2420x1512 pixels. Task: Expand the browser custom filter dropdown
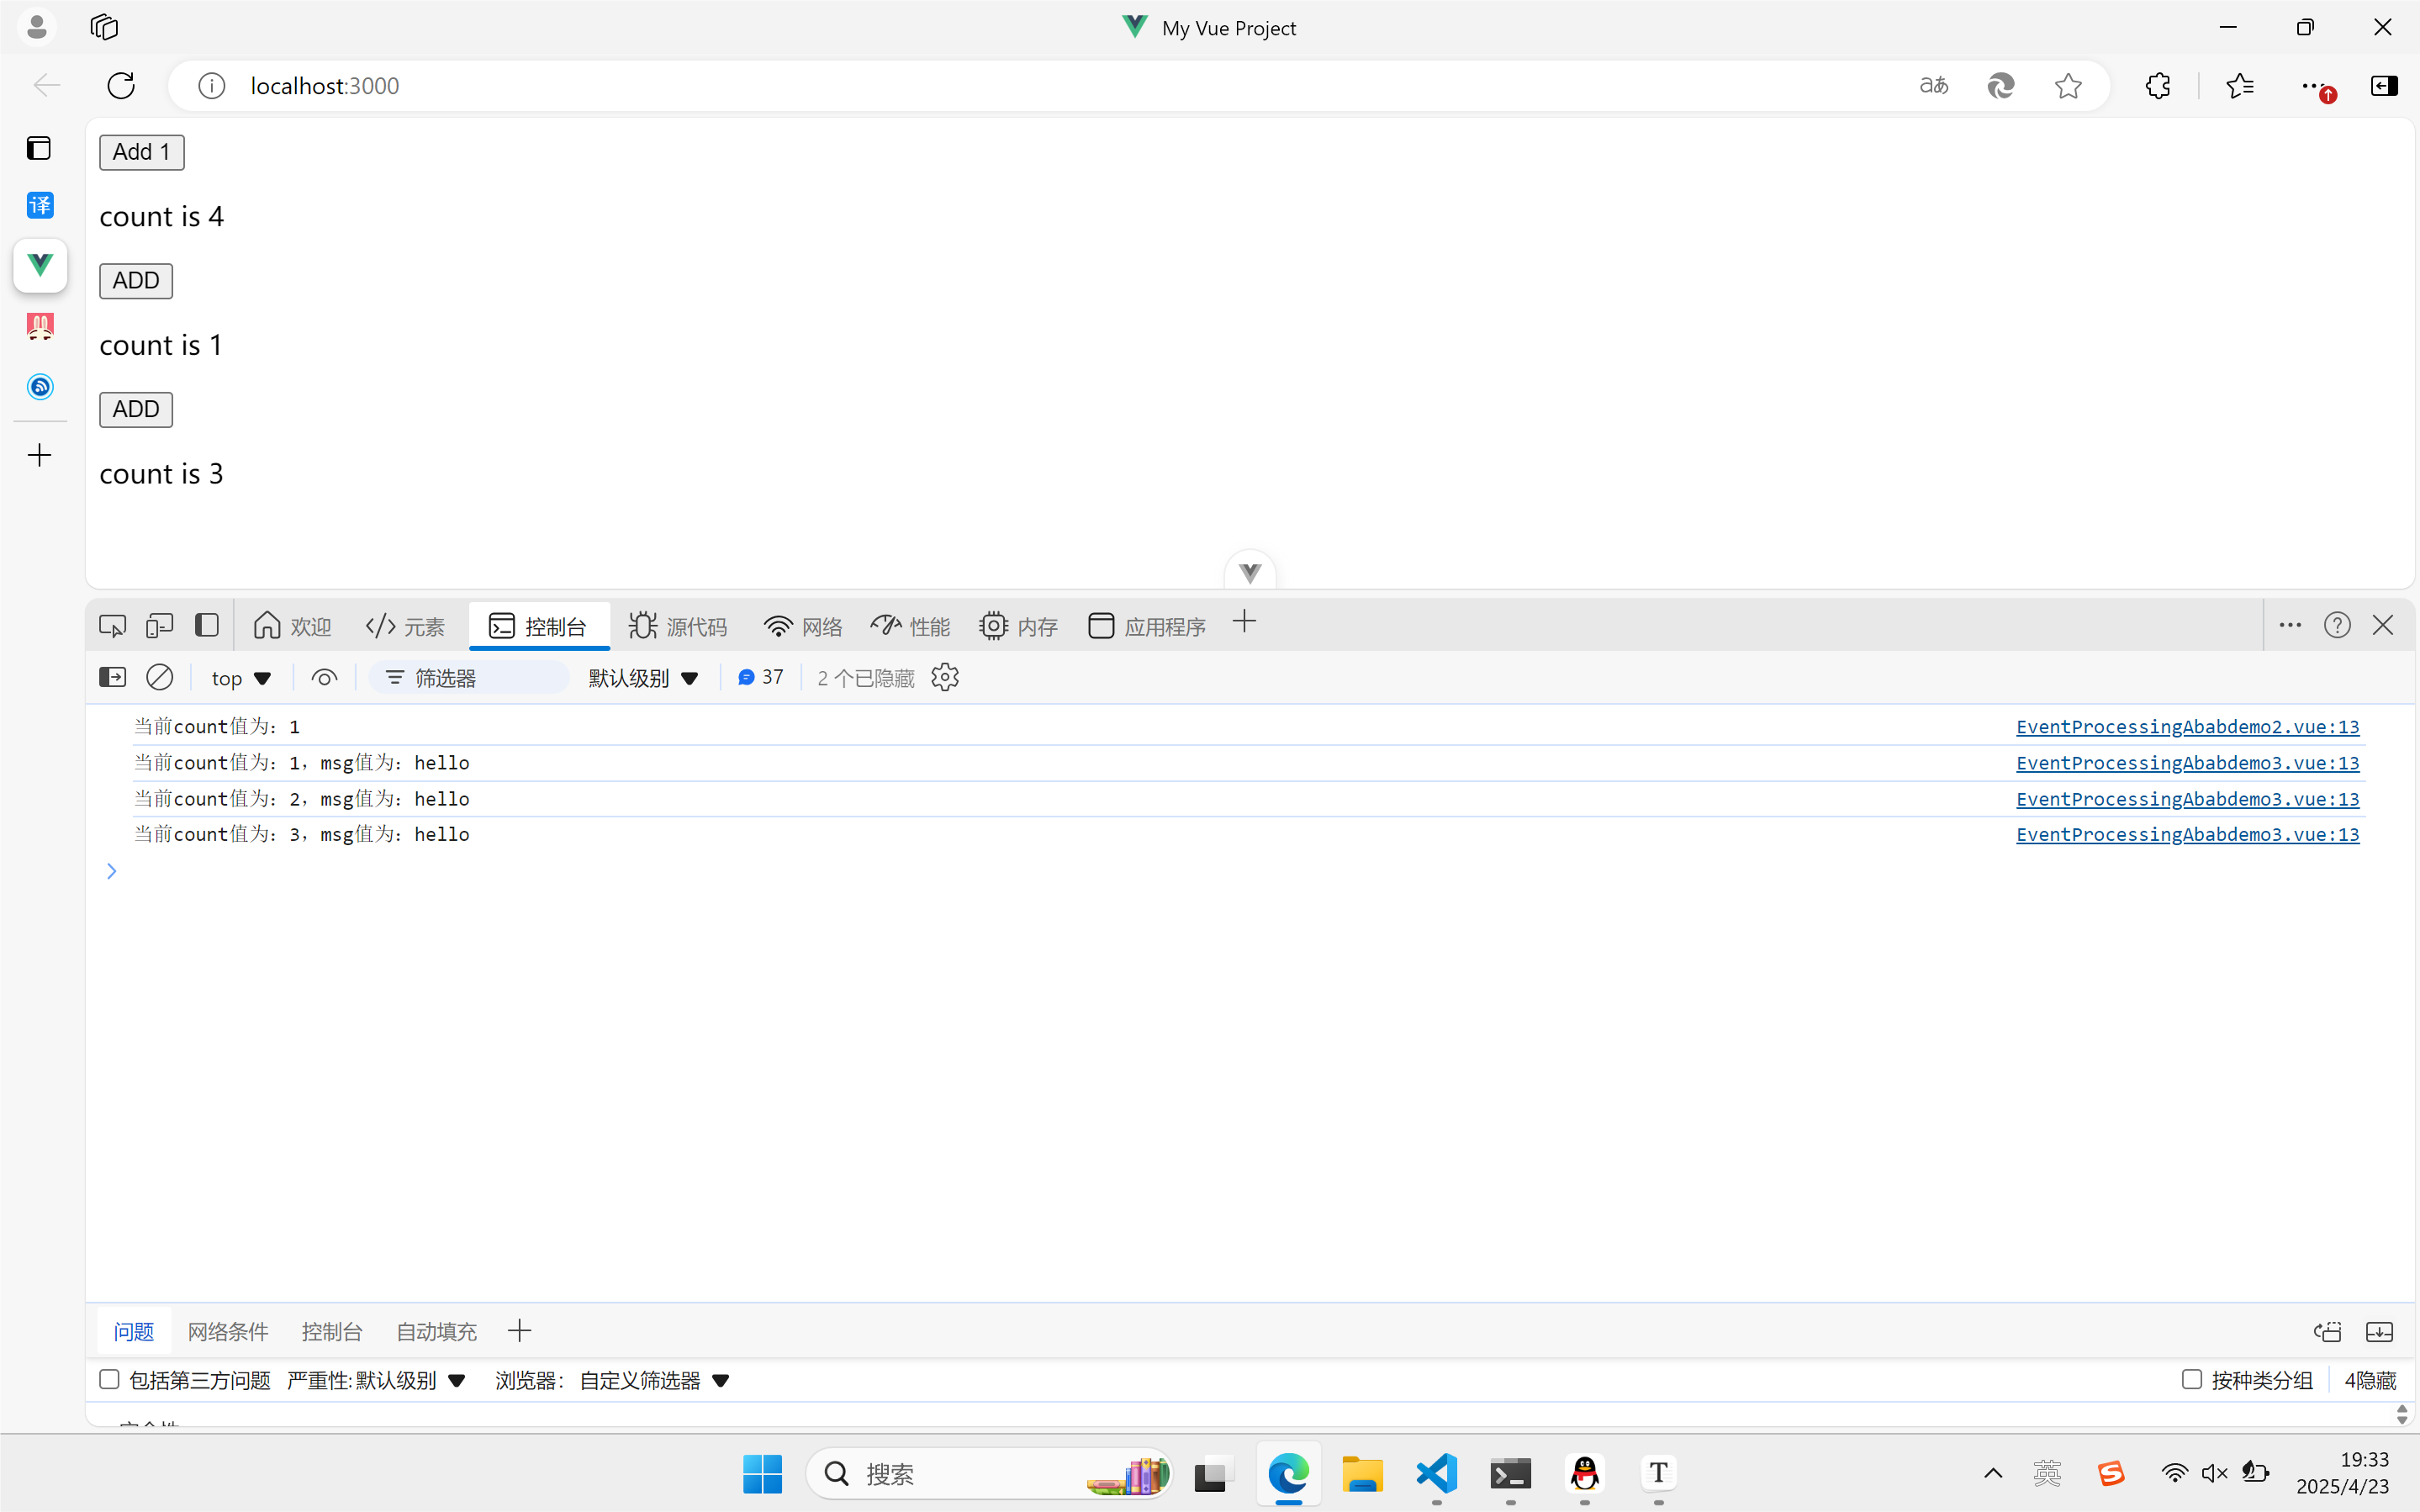tap(655, 1380)
